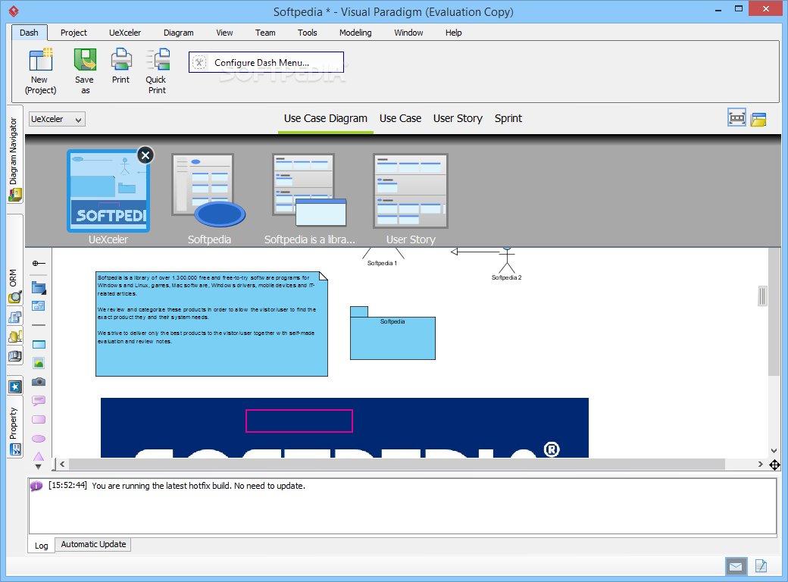
Task: Switch to the Sprint tab
Action: pos(508,119)
